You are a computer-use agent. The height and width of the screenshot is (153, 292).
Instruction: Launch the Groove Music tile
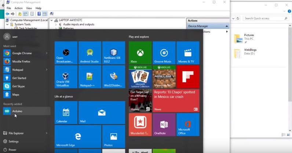[x=164, y=53]
